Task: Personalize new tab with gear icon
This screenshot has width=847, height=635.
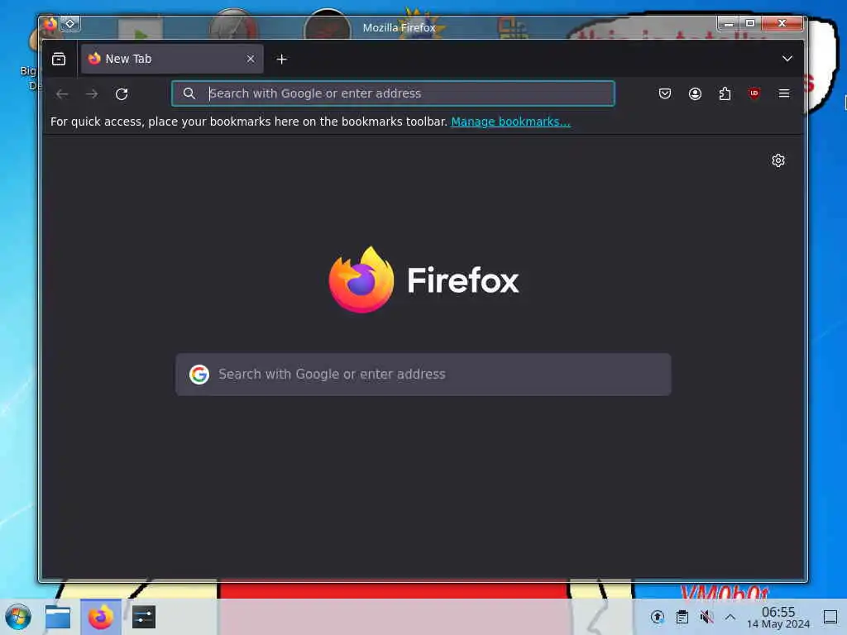Action: click(778, 160)
